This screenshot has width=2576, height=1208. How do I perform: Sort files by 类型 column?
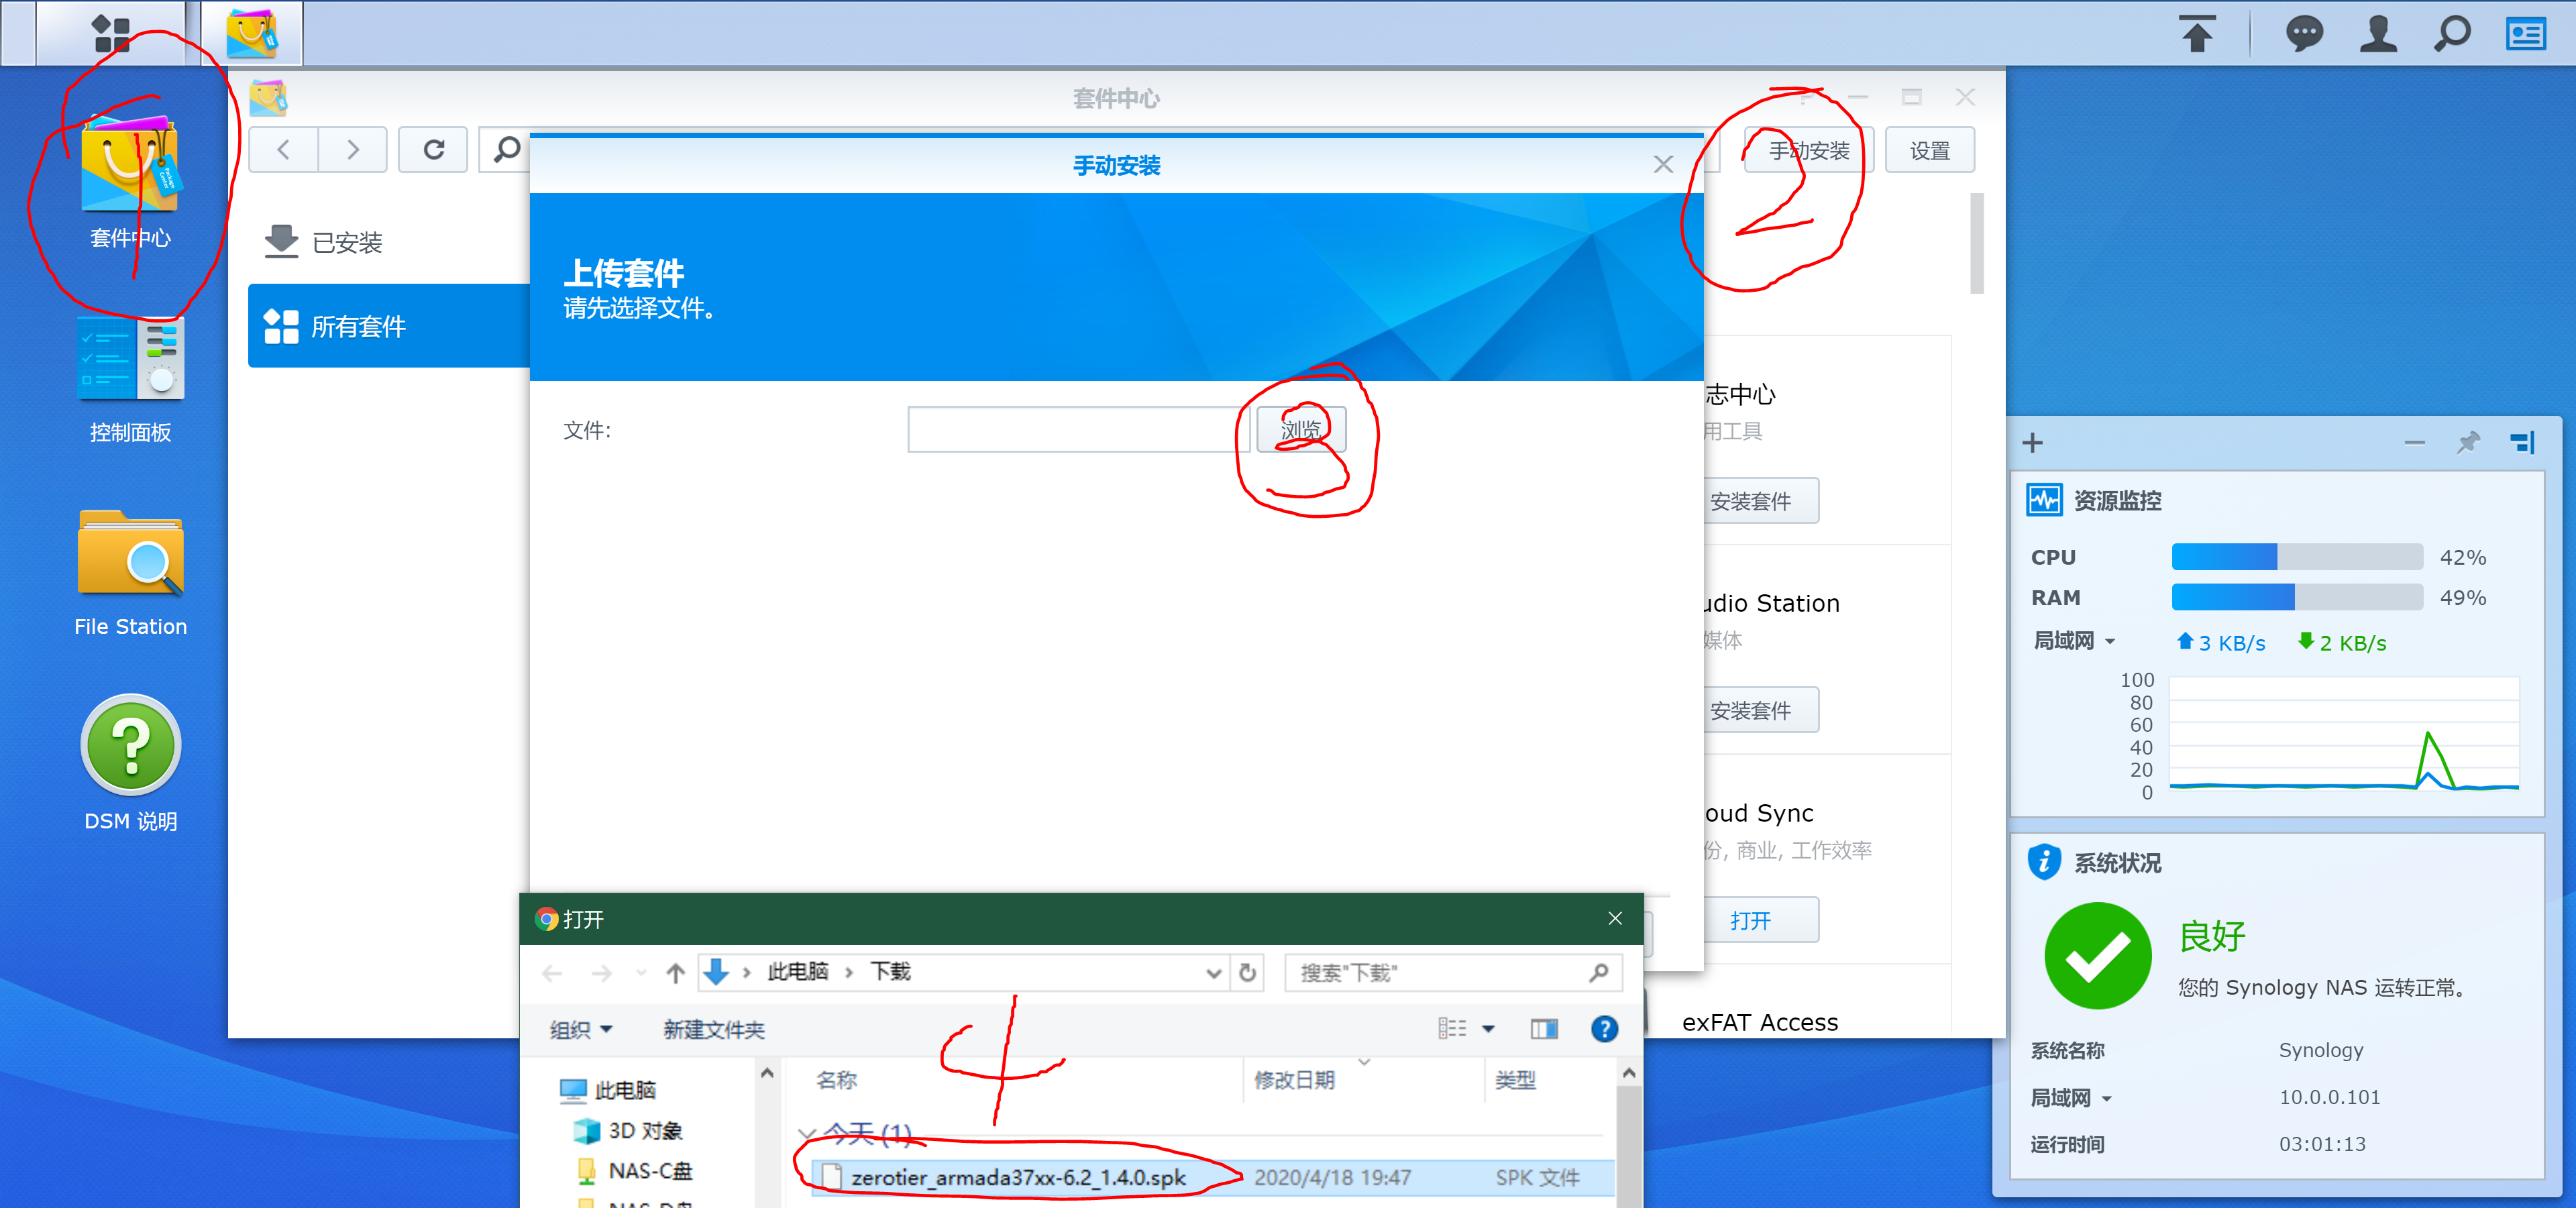click(1515, 1080)
